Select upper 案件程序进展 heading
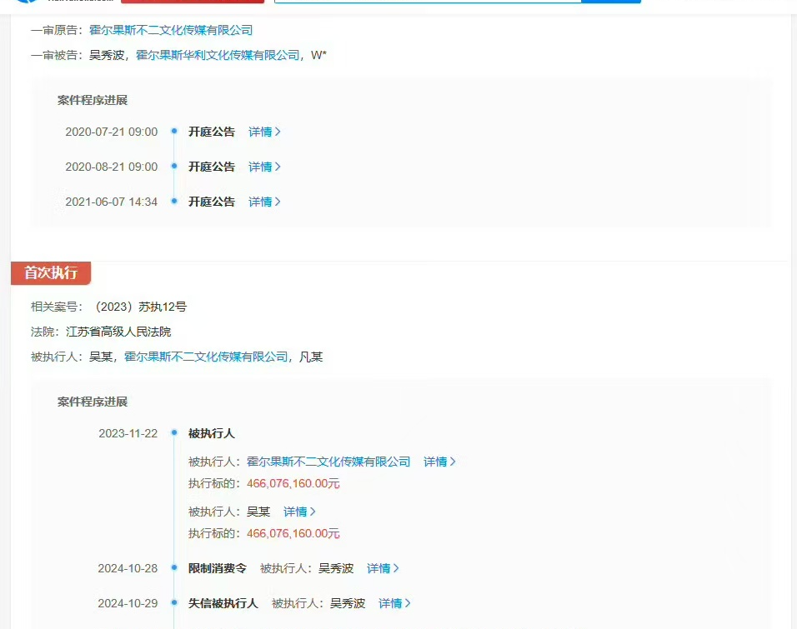 coord(93,100)
